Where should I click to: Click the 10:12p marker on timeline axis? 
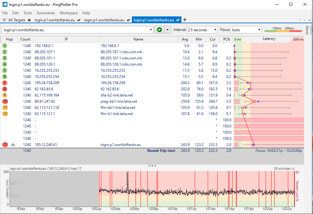point(191,209)
